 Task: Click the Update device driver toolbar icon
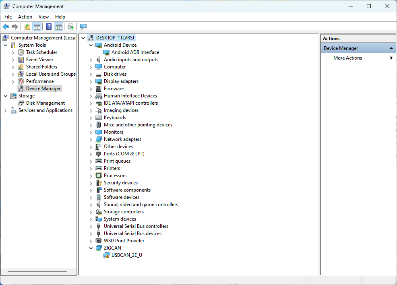70,27
